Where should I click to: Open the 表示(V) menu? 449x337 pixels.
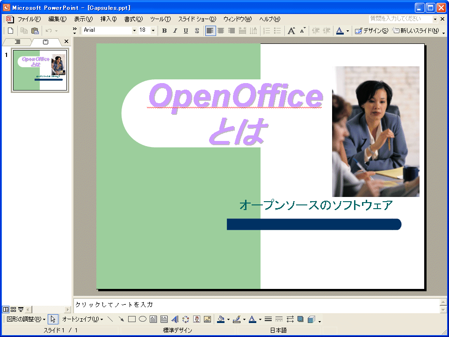coord(83,19)
